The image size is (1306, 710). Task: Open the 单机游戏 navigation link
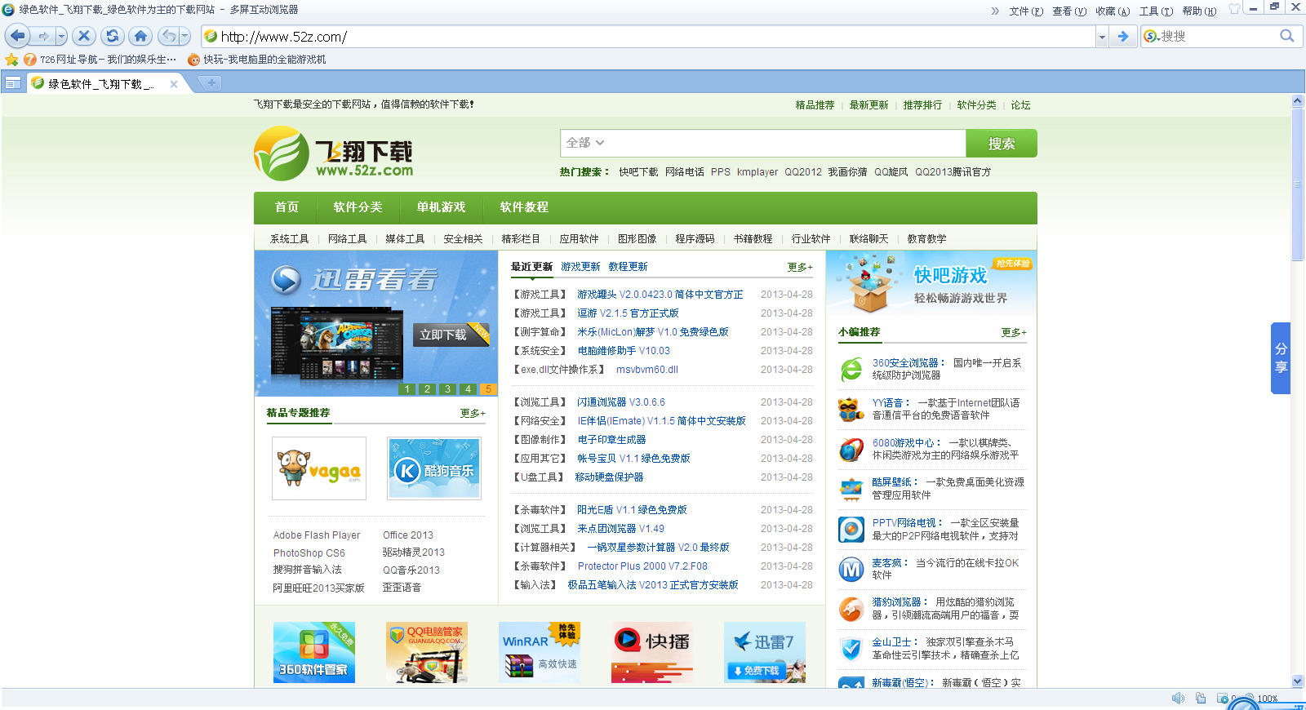coord(441,207)
